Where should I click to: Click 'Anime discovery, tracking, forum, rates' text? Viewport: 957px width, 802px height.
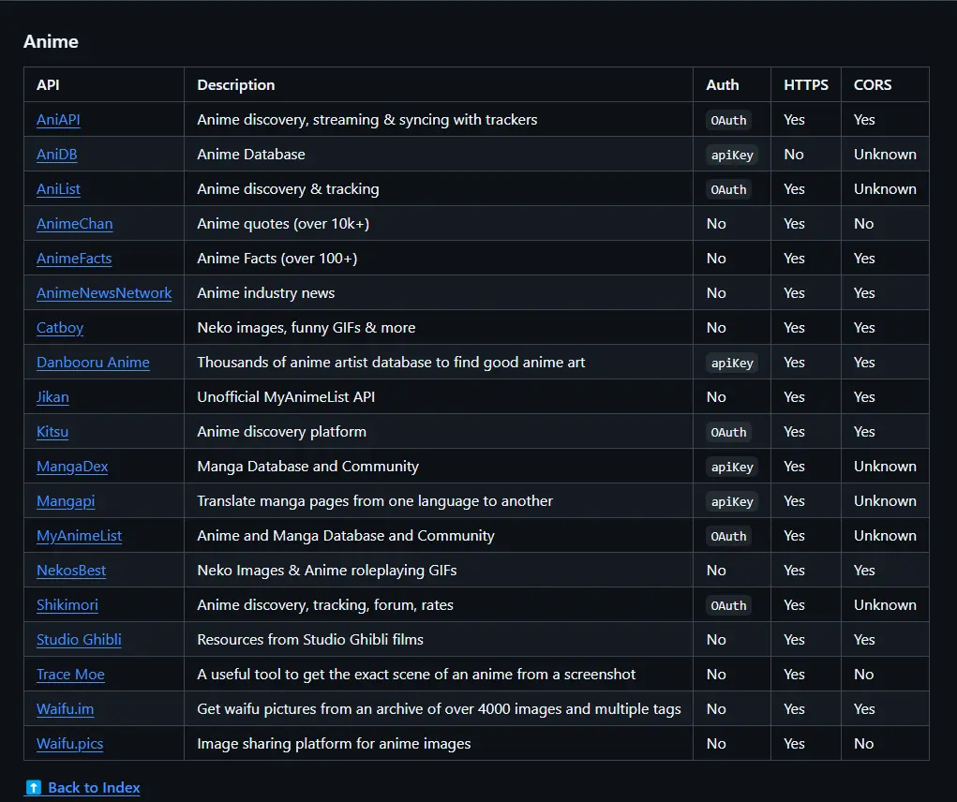[324, 605]
